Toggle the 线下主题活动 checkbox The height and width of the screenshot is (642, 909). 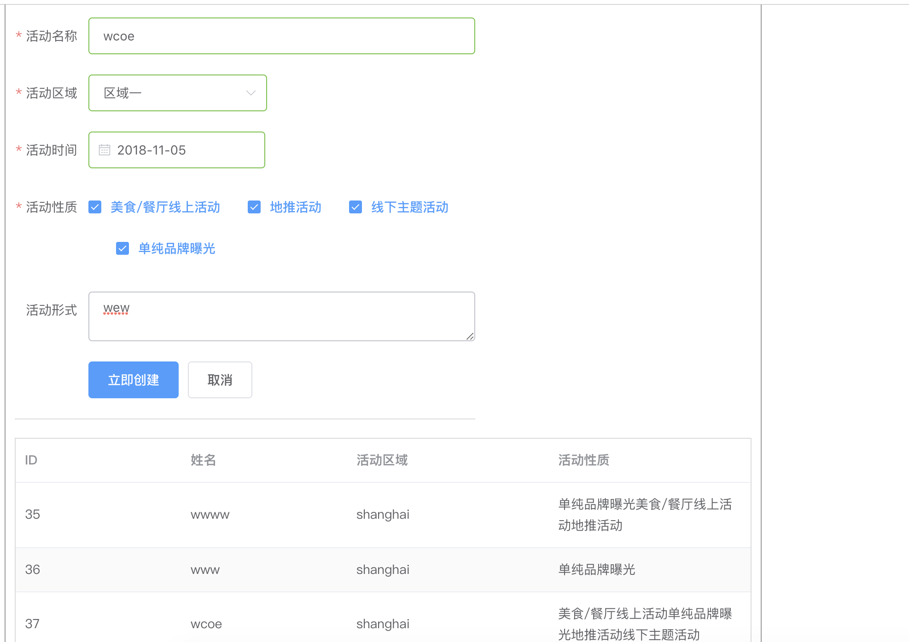[355, 207]
